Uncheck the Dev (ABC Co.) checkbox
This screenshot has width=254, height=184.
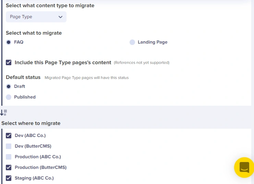(x=9, y=136)
